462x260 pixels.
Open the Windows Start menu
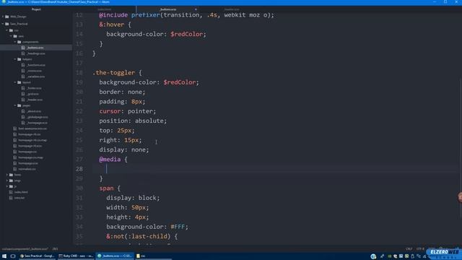(4, 256)
